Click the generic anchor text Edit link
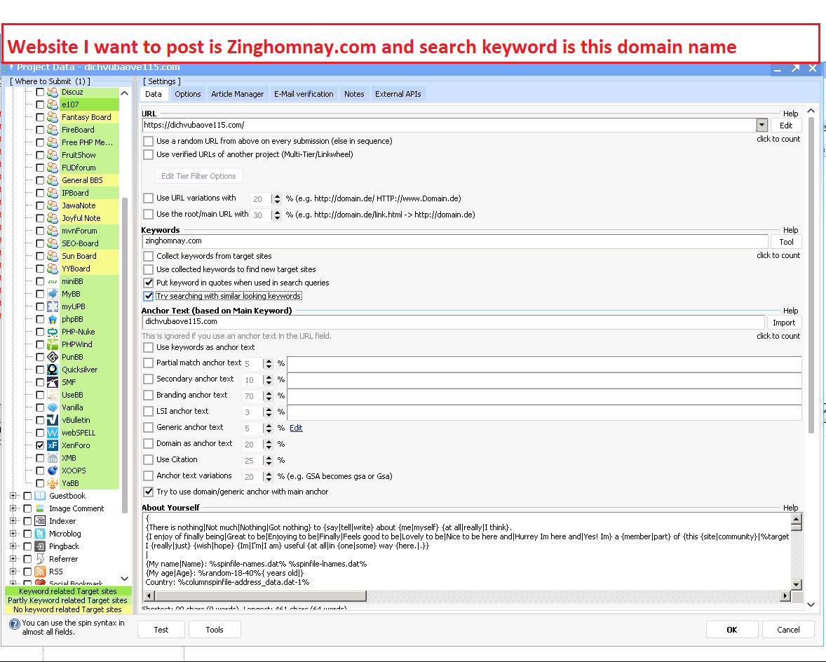826x662 pixels. pos(296,428)
